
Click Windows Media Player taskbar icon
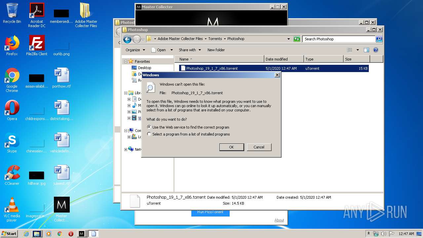point(49,234)
